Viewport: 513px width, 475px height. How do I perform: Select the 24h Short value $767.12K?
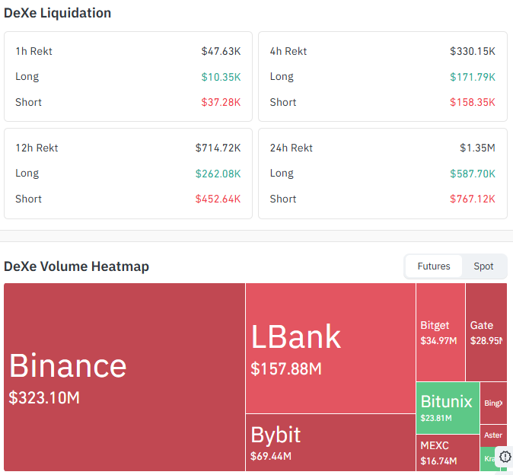point(473,199)
